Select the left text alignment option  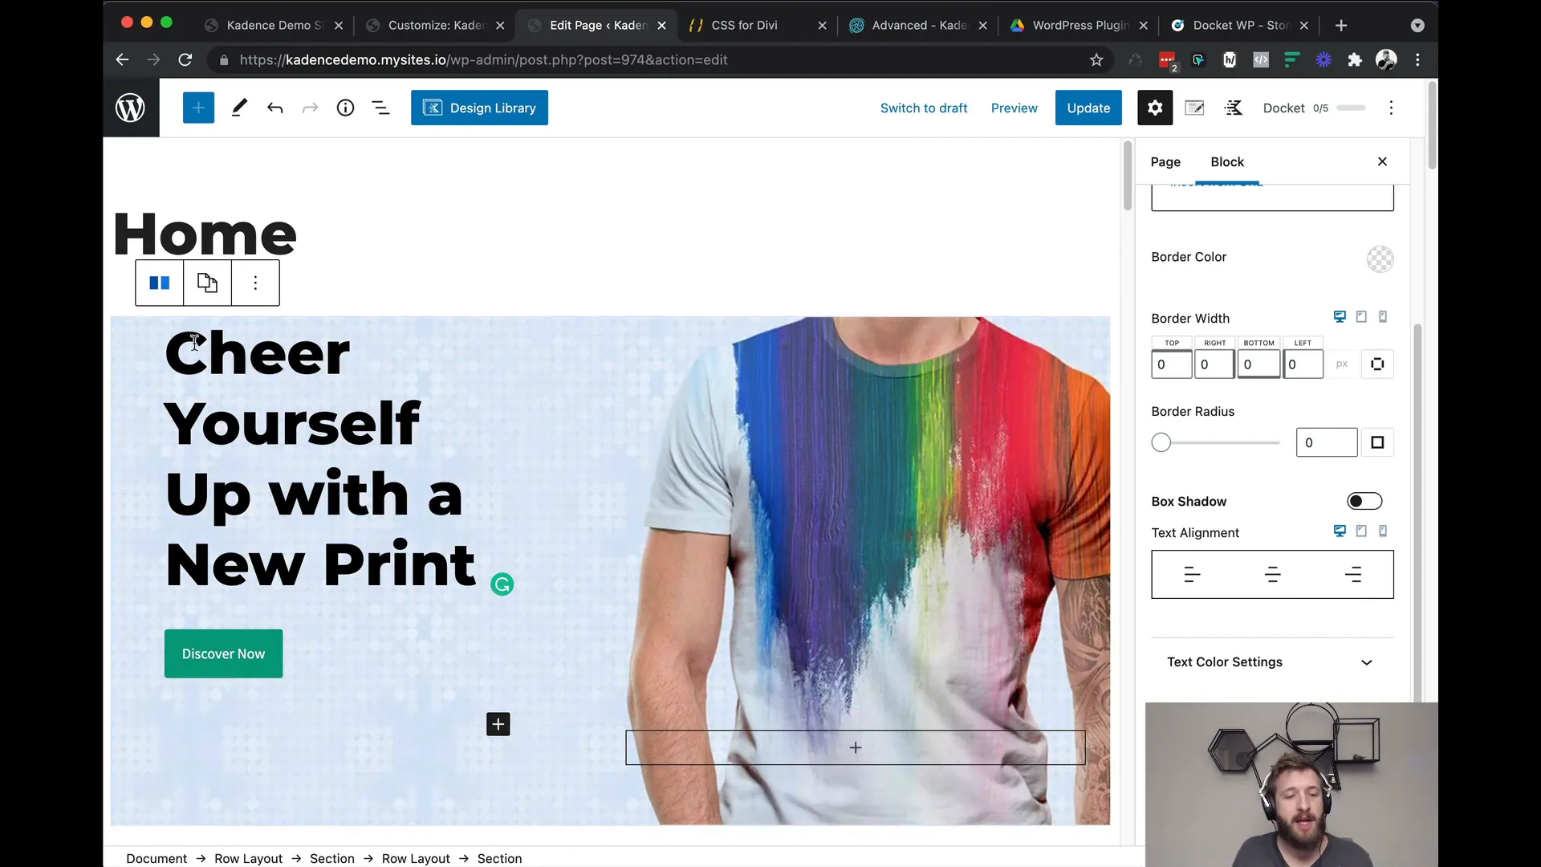pyautogui.click(x=1192, y=574)
